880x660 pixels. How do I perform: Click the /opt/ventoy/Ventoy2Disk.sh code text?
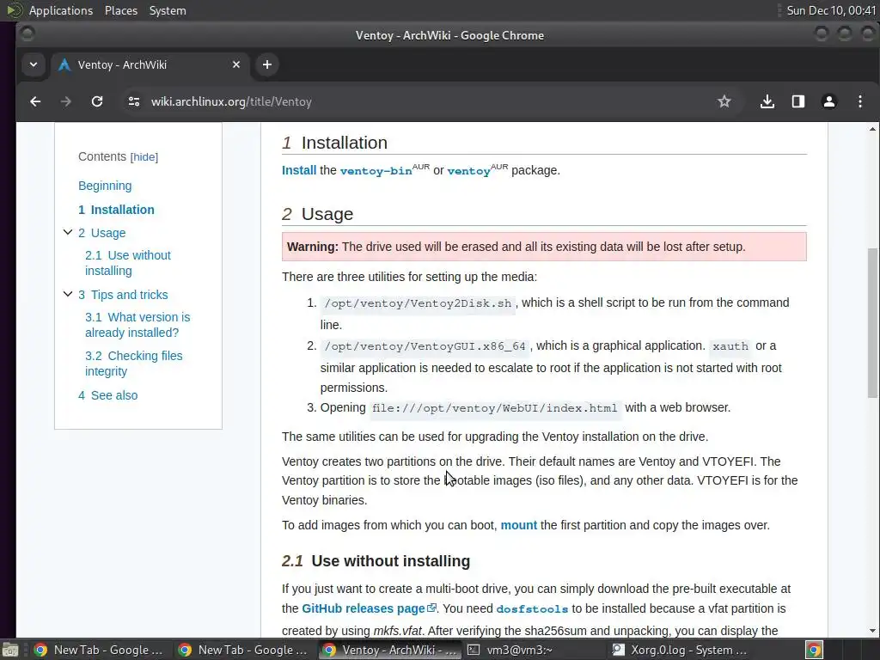(418, 303)
